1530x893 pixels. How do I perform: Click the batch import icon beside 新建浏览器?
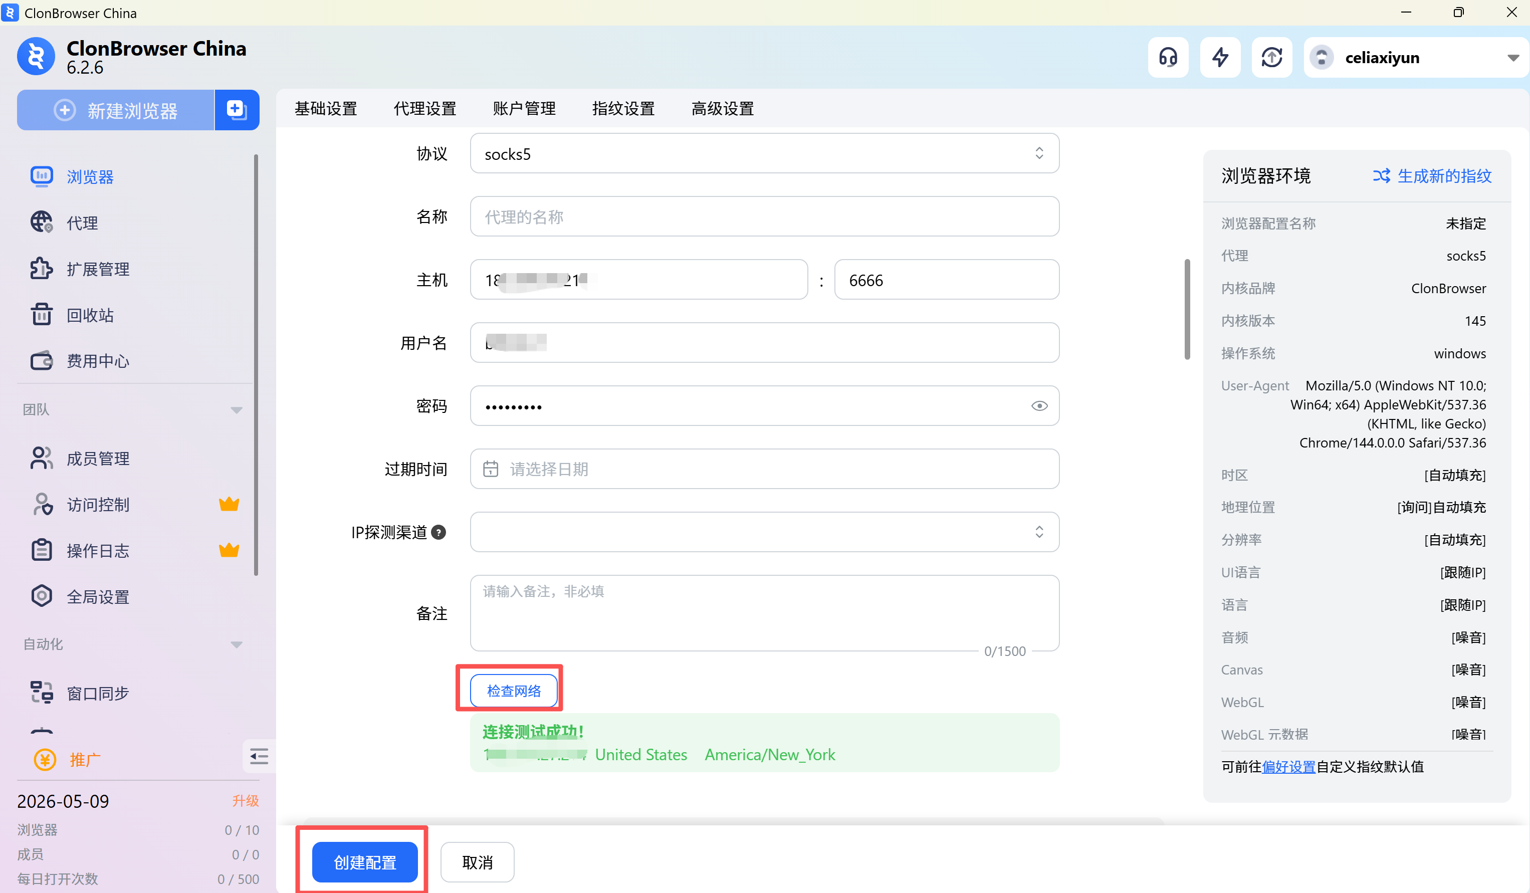point(237,110)
